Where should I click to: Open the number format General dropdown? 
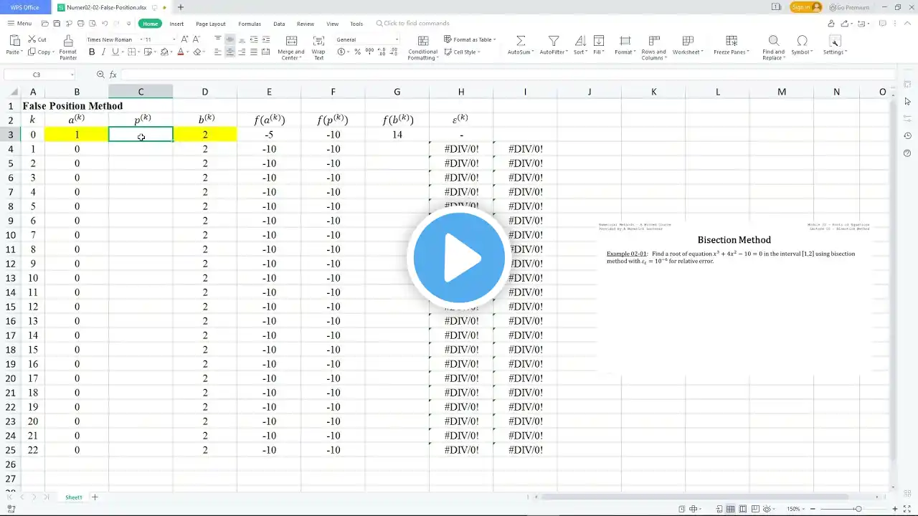(x=397, y=39)
